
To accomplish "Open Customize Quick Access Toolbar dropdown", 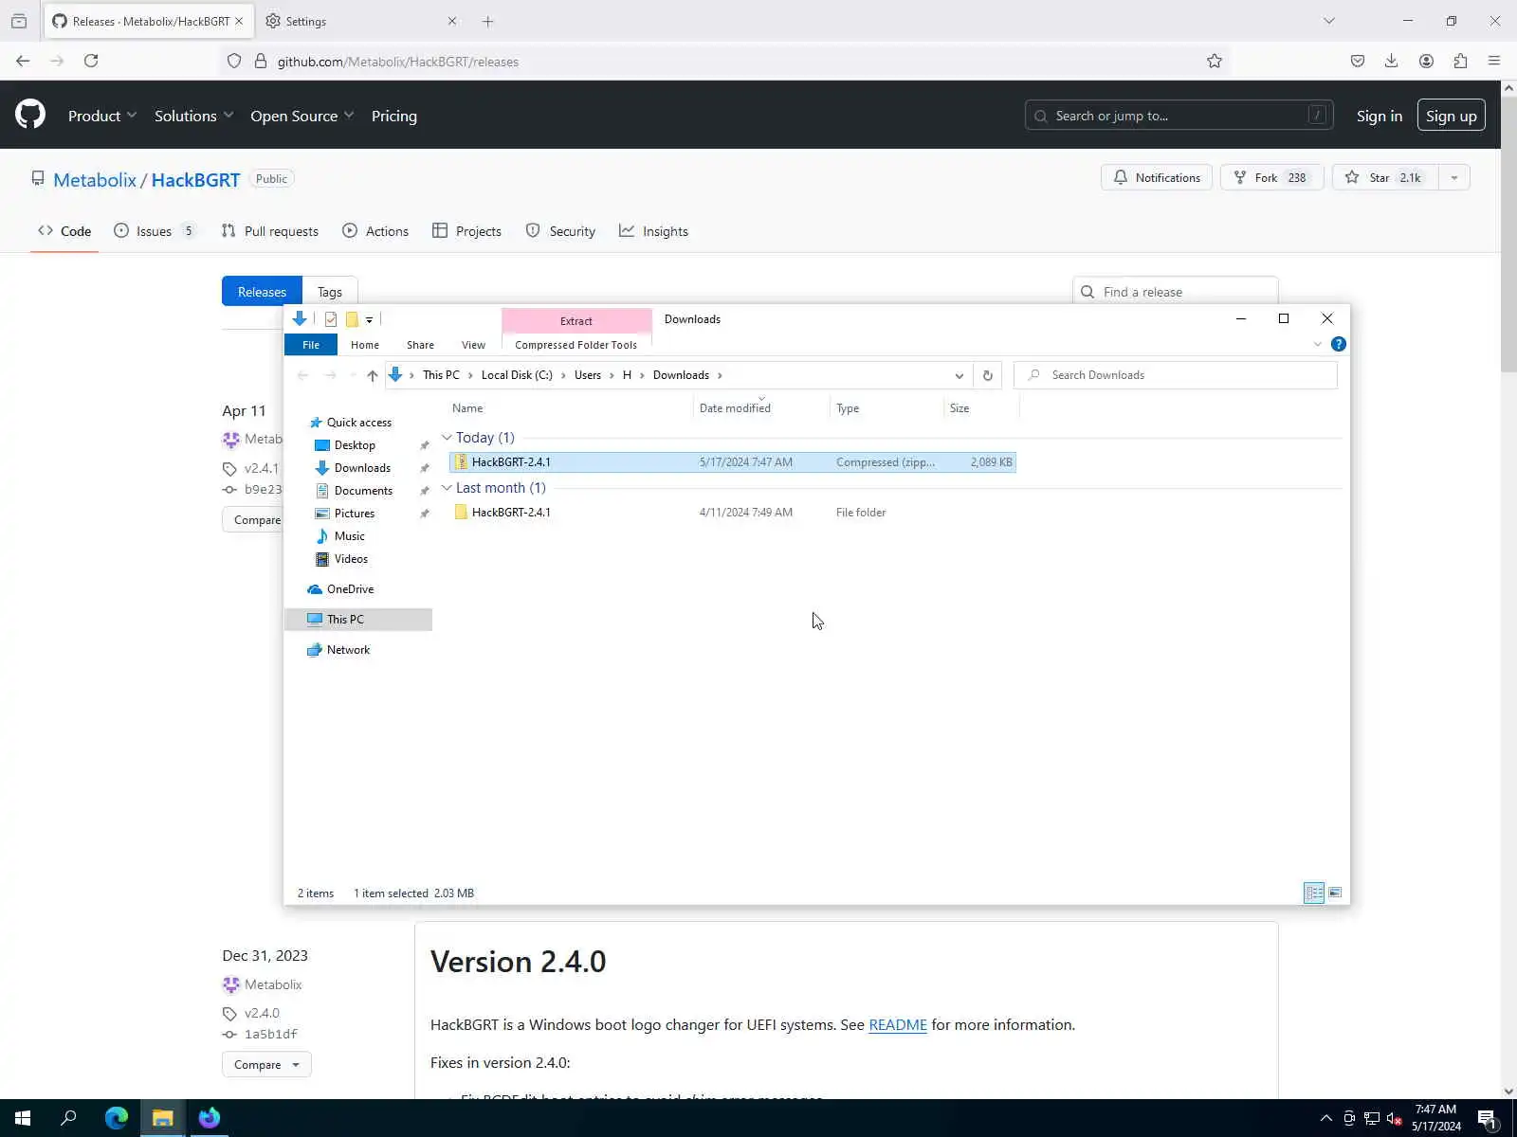I will click(370, 319).
